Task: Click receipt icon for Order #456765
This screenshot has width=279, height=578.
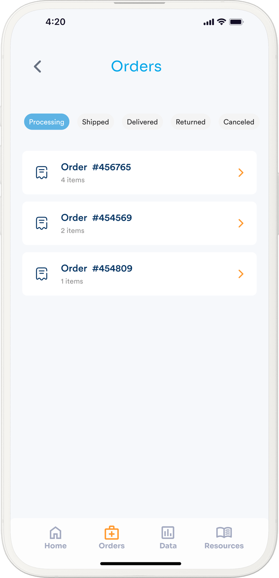Action: click(42, 173)
